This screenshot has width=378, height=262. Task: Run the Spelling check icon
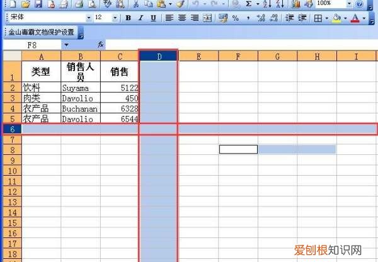(107, 3)
